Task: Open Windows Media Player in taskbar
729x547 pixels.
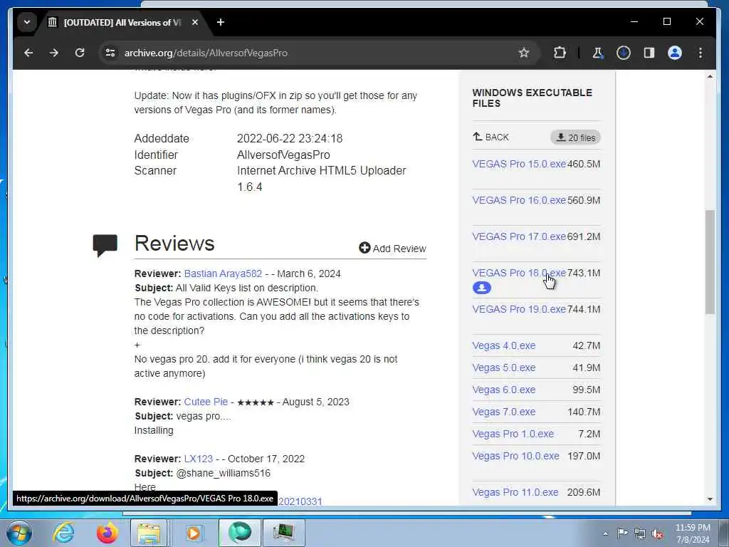Action: coord(194,533)
